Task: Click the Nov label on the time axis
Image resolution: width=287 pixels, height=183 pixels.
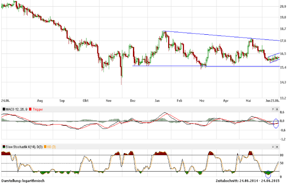Action: point(108,101)
